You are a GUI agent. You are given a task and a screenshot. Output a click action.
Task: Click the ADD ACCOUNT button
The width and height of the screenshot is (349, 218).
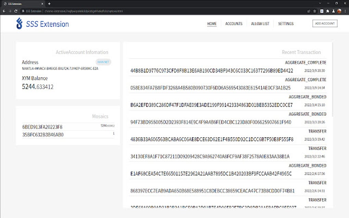click(324, 23)
